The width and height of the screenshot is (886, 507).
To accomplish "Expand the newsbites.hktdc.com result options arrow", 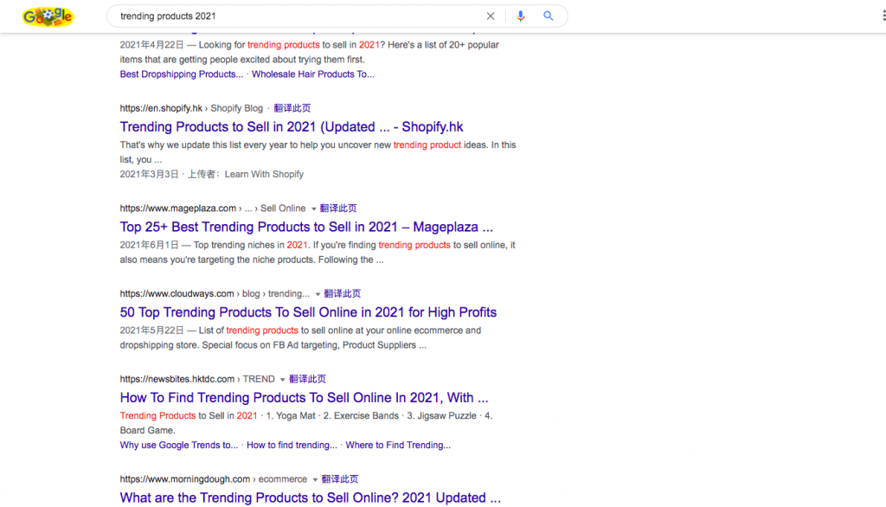I will pyautogui.click(x=283, y=379).
